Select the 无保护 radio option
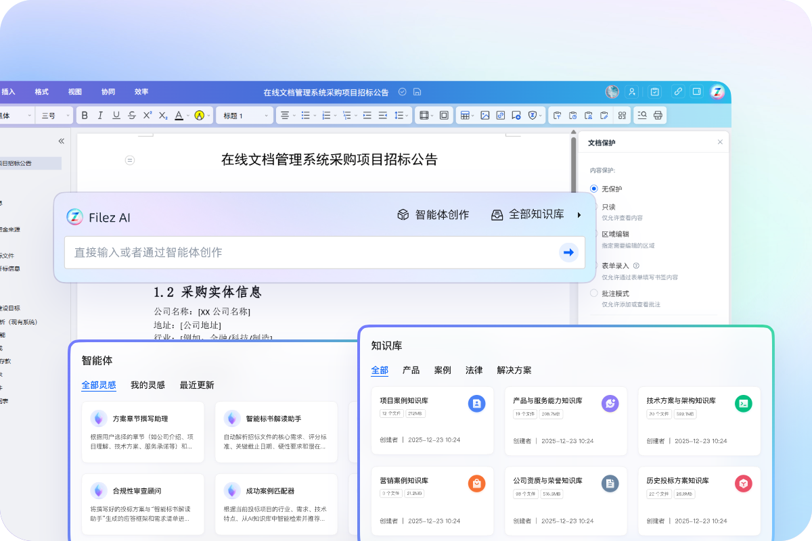The image size is (812, 541). (594, 189)
